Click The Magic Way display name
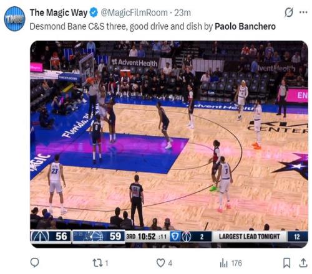The width and height of the screenshot is (312, 274). tap(59, 12)
